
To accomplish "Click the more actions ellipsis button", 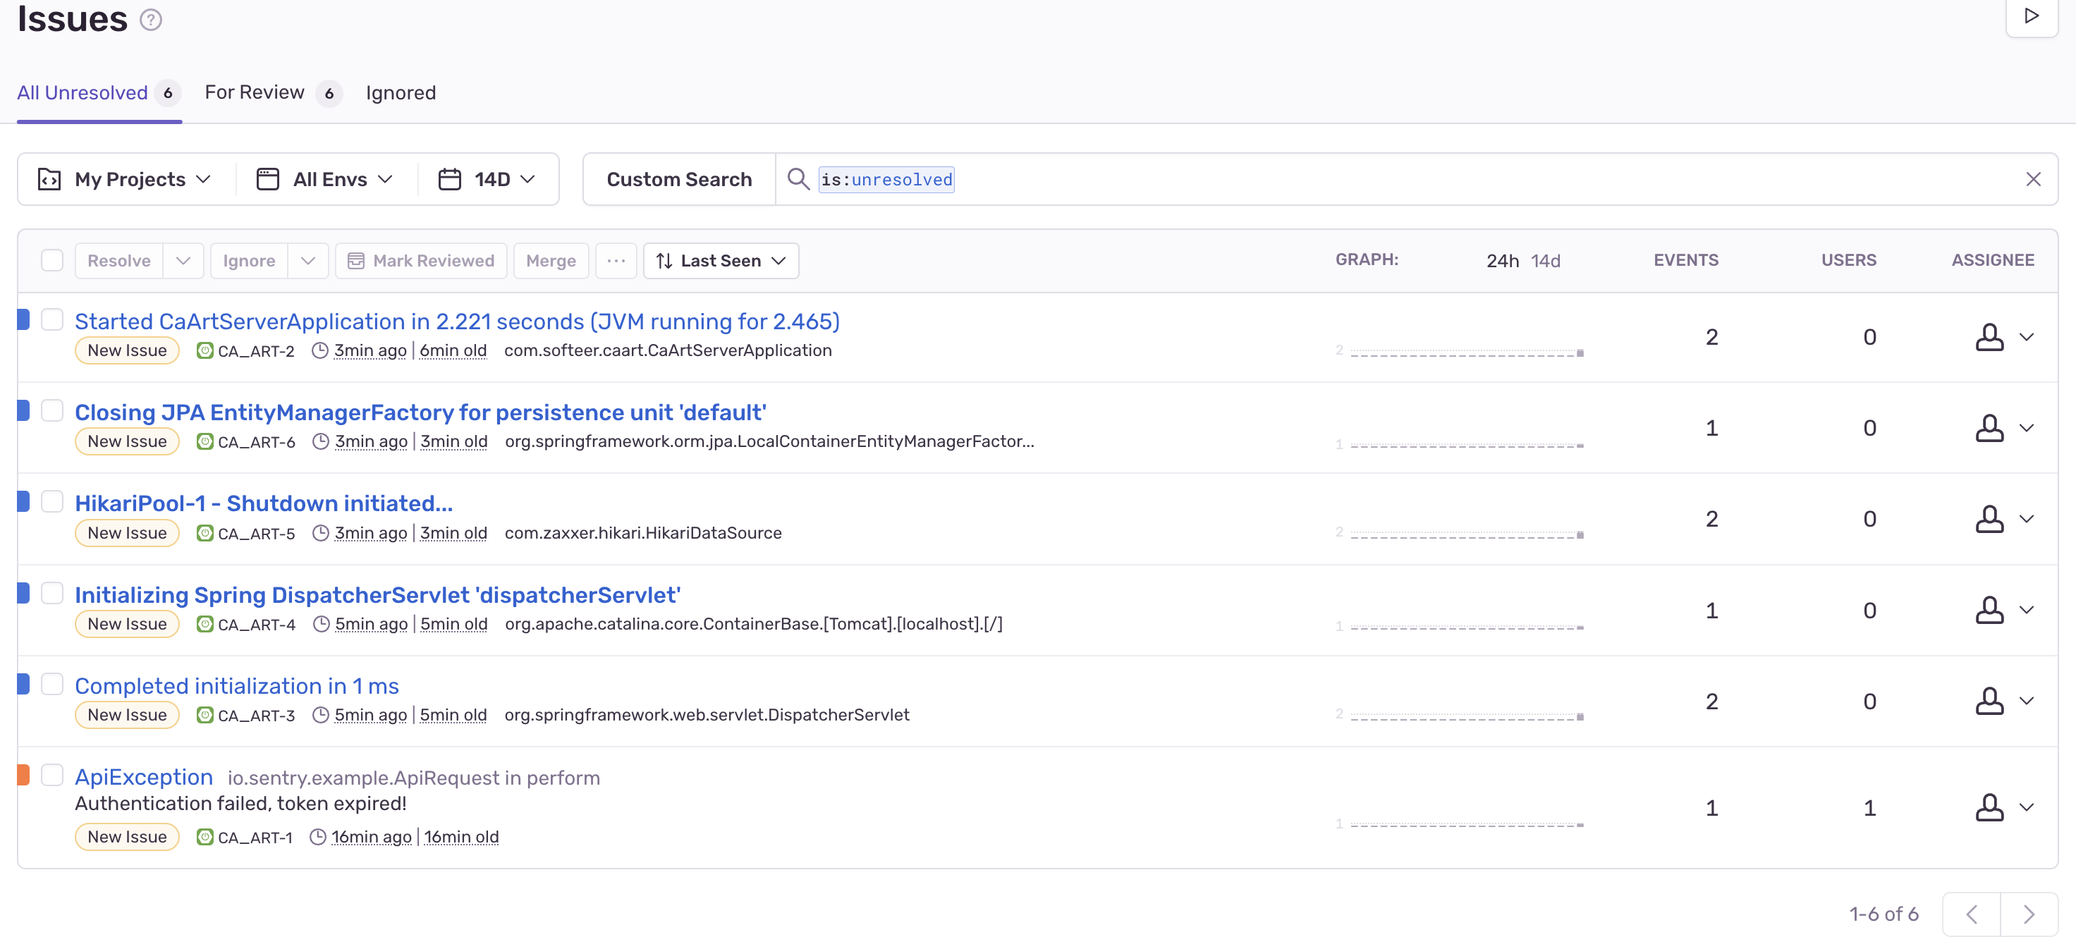I will tap(616, 261).
